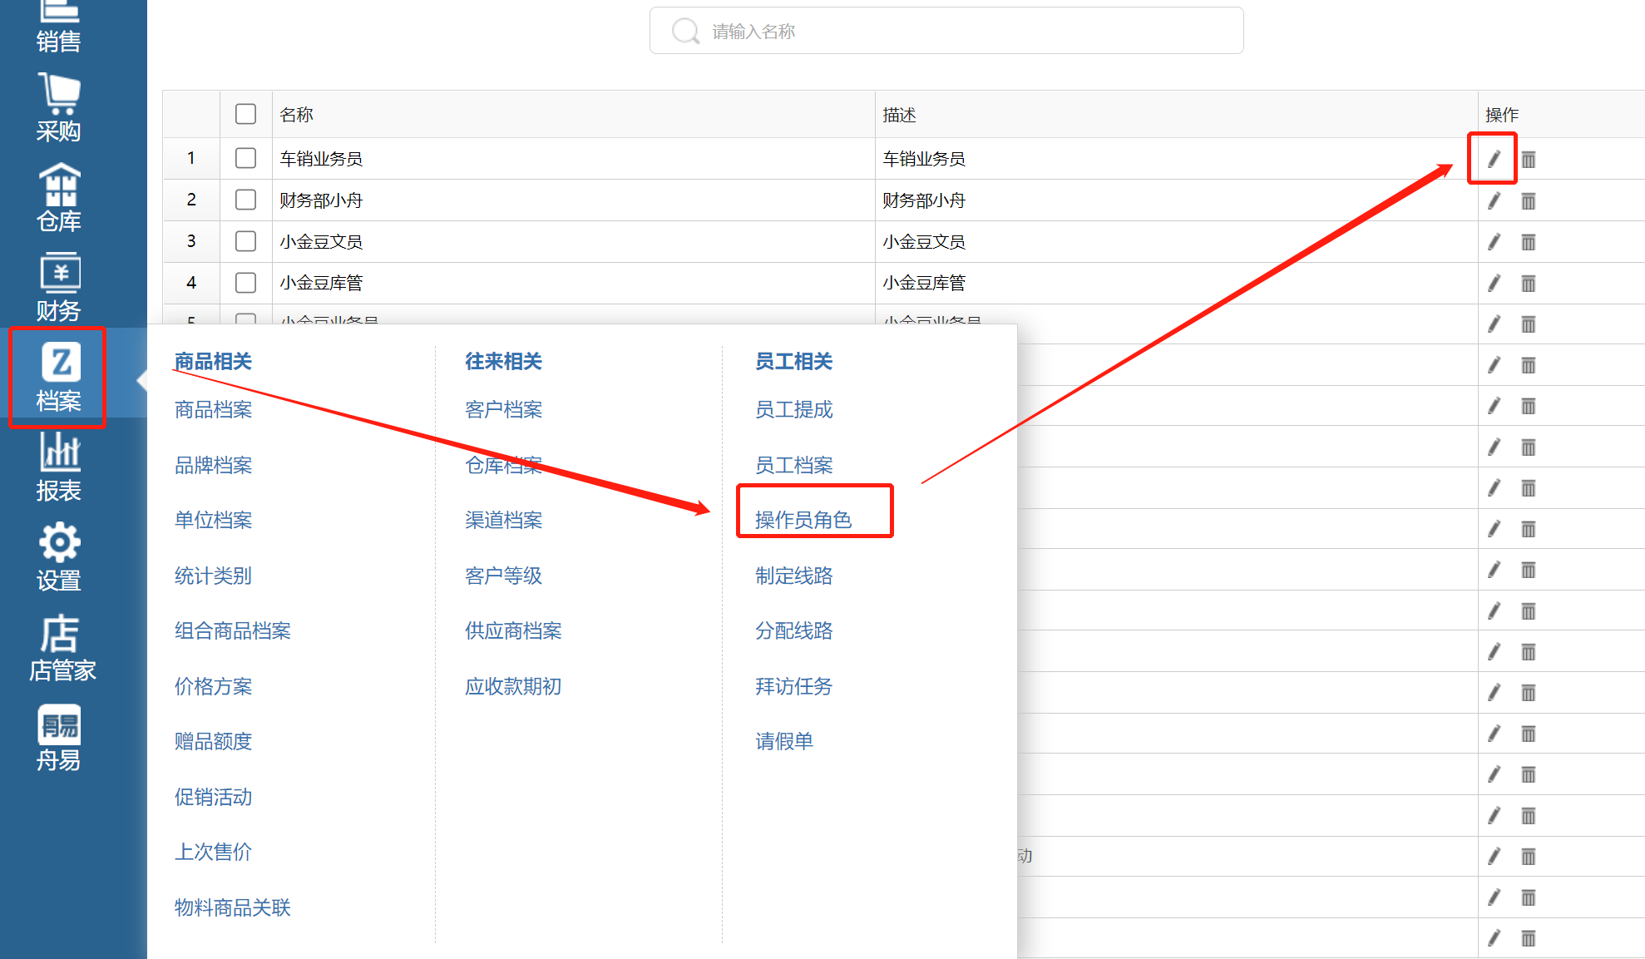The width and height of the screenshot is (1645, 959).
Task: Open the 档案 archives module
Action: point(58,378)
